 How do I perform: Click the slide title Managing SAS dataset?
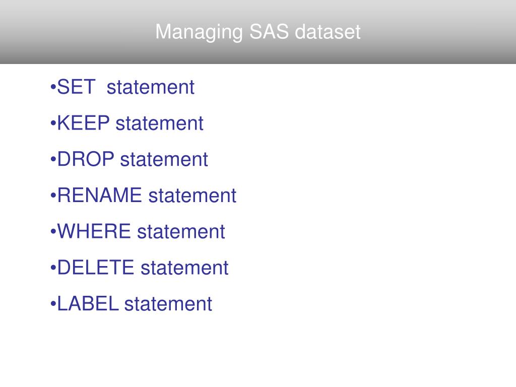(x=257, y=32)
